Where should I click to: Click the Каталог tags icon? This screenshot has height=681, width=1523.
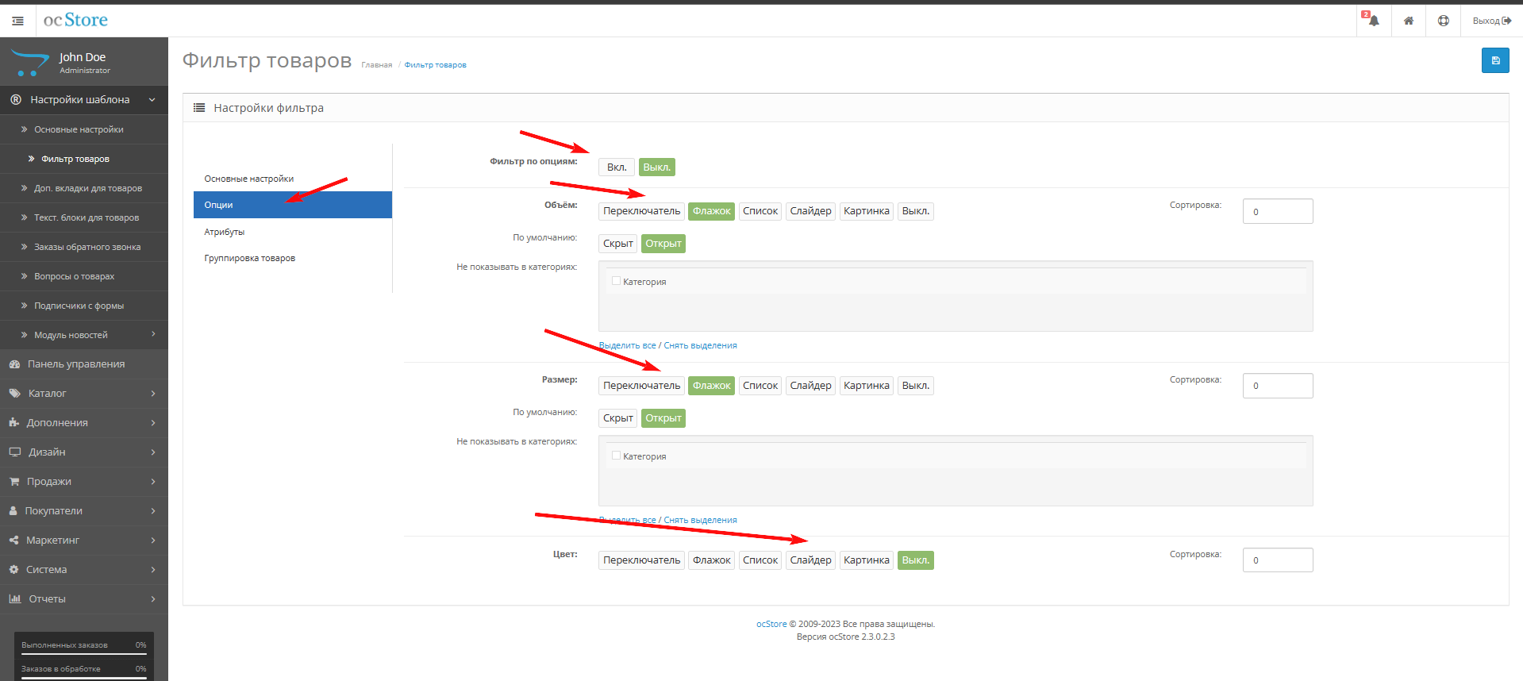14,394
